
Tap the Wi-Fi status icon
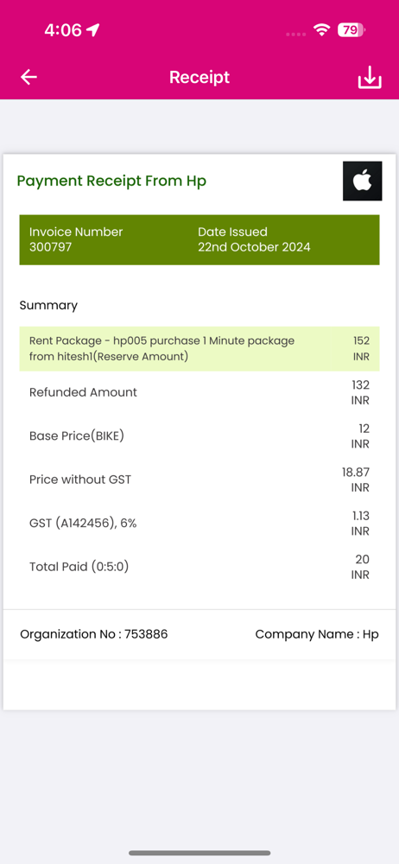point(320,29)
